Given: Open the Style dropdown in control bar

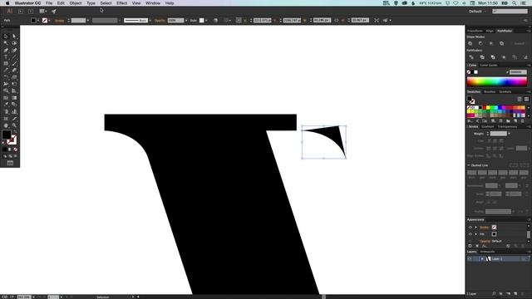Looking at the screenshot, I should coord(206,20).
